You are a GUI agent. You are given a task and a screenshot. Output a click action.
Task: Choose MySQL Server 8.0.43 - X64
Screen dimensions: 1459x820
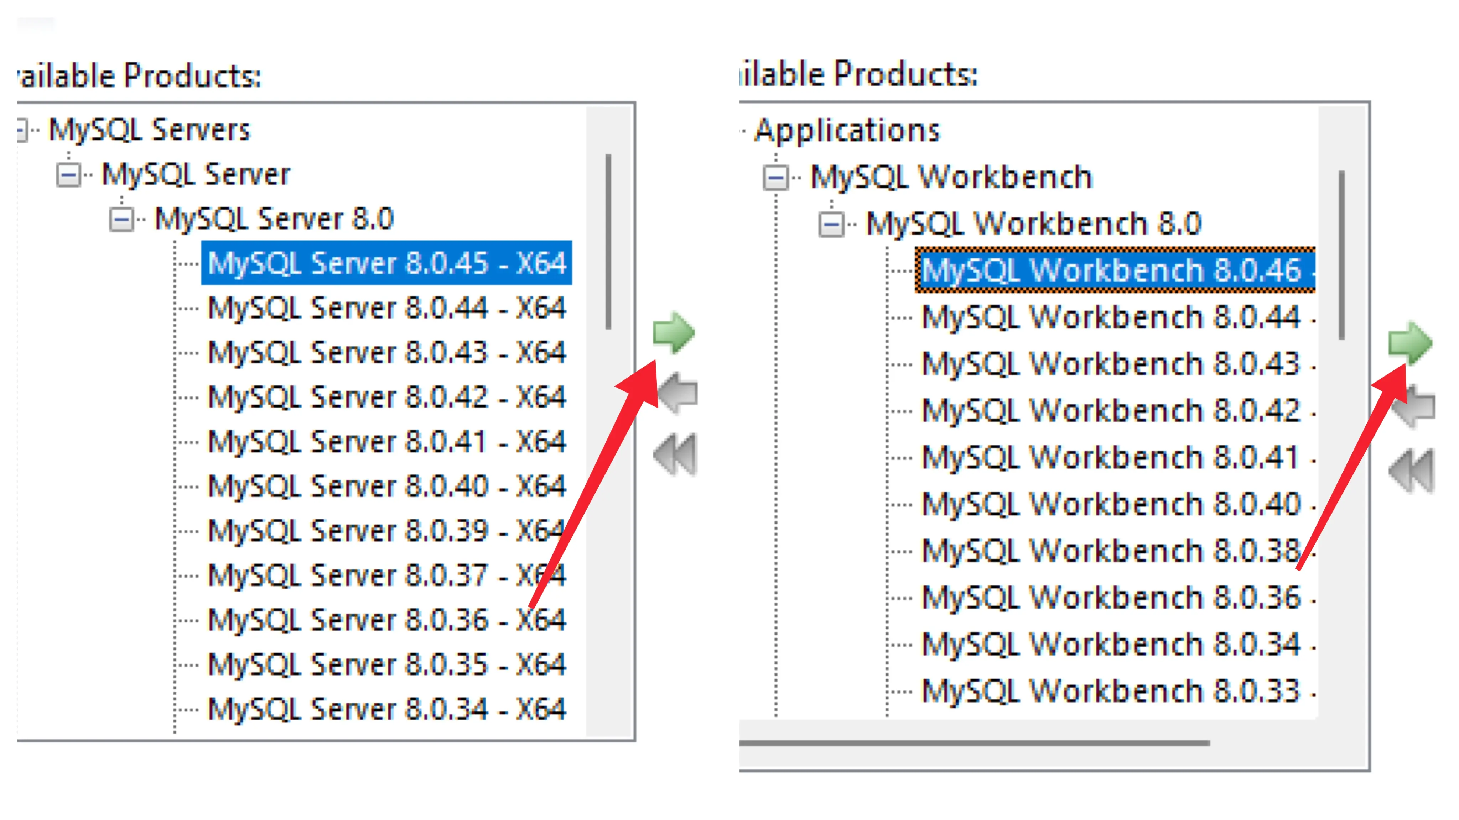coord(387,353)
